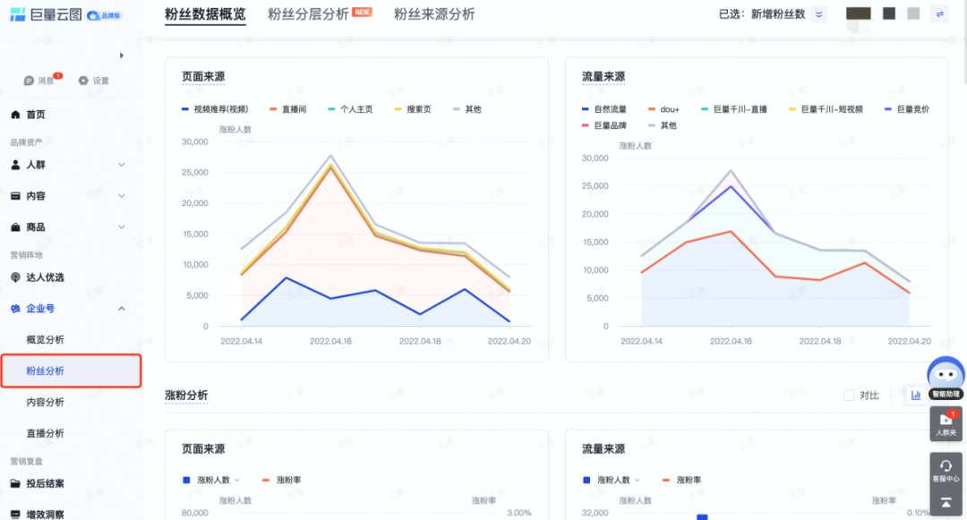Toggle 其他 legend in upper 流量来源 chart
This screenshot has width=967, height=520.
(x=663, y=125)
